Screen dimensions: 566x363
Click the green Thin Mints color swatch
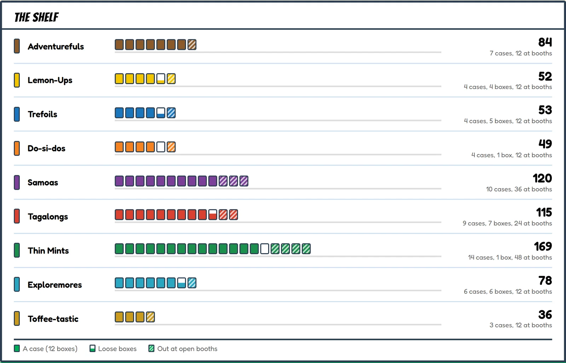17,250
